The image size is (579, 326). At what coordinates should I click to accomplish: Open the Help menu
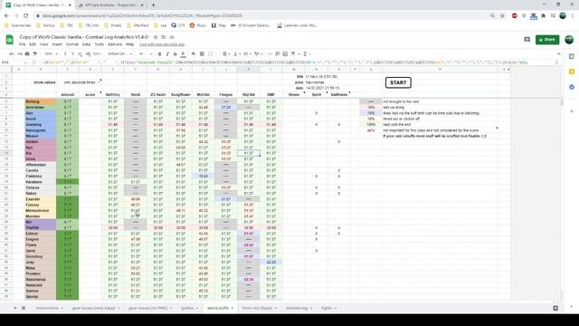click(129, 44)
